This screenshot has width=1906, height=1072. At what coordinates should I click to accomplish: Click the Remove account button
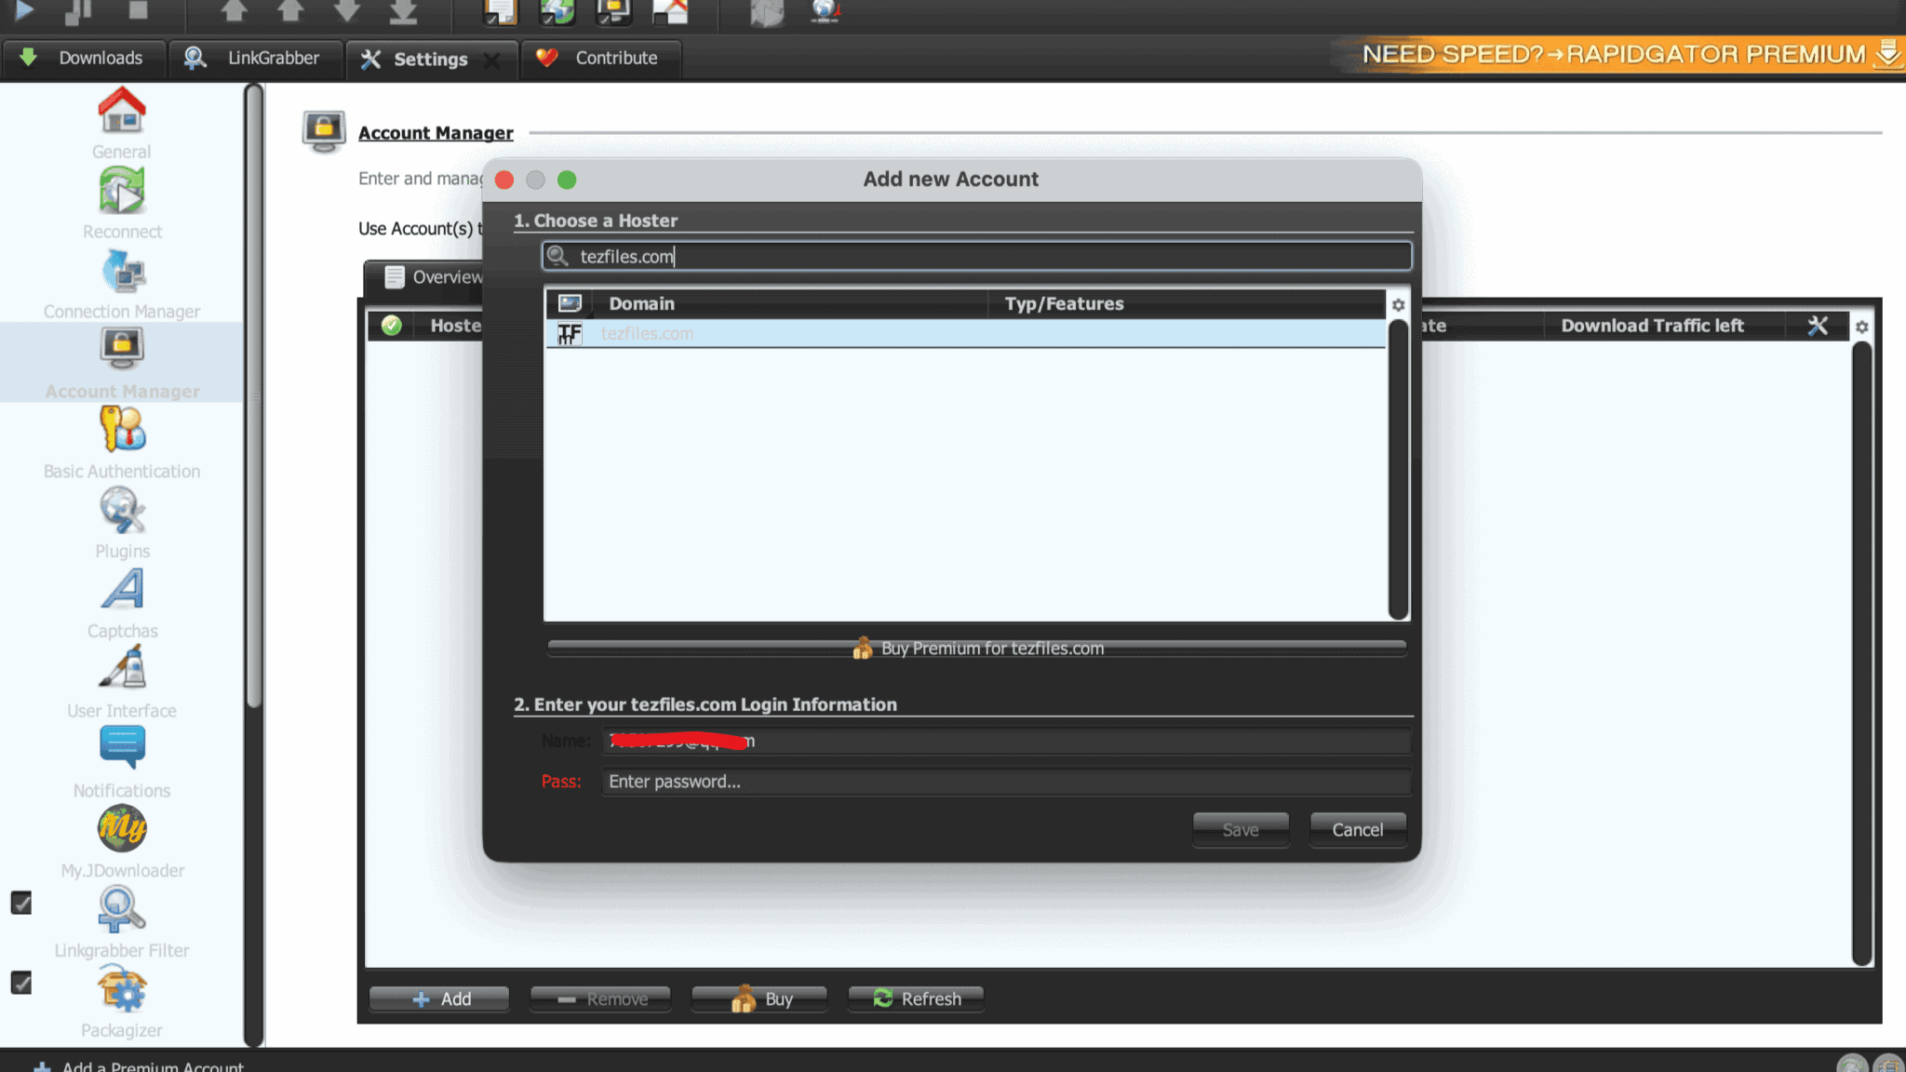point(600,998)
